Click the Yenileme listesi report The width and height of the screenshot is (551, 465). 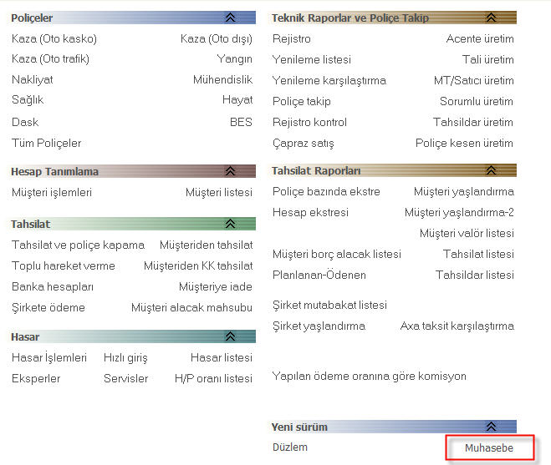312,59
